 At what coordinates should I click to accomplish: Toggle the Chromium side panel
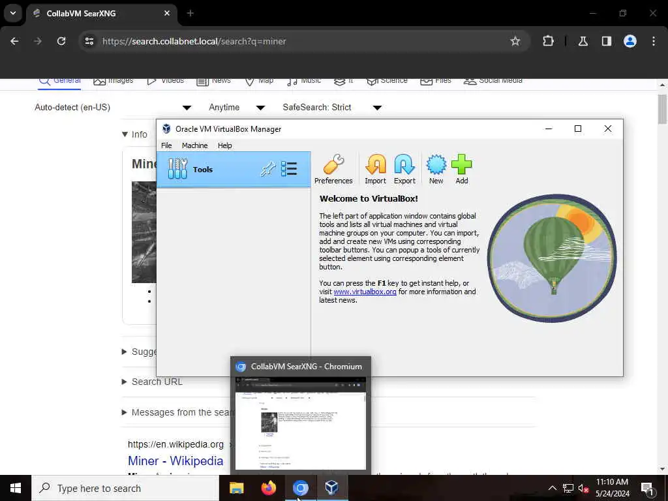[606, 41]
